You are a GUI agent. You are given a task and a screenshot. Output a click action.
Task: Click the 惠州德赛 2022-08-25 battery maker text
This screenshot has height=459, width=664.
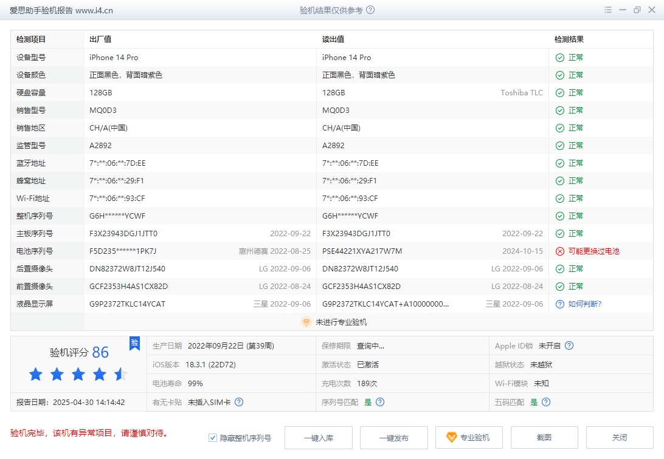275,251
